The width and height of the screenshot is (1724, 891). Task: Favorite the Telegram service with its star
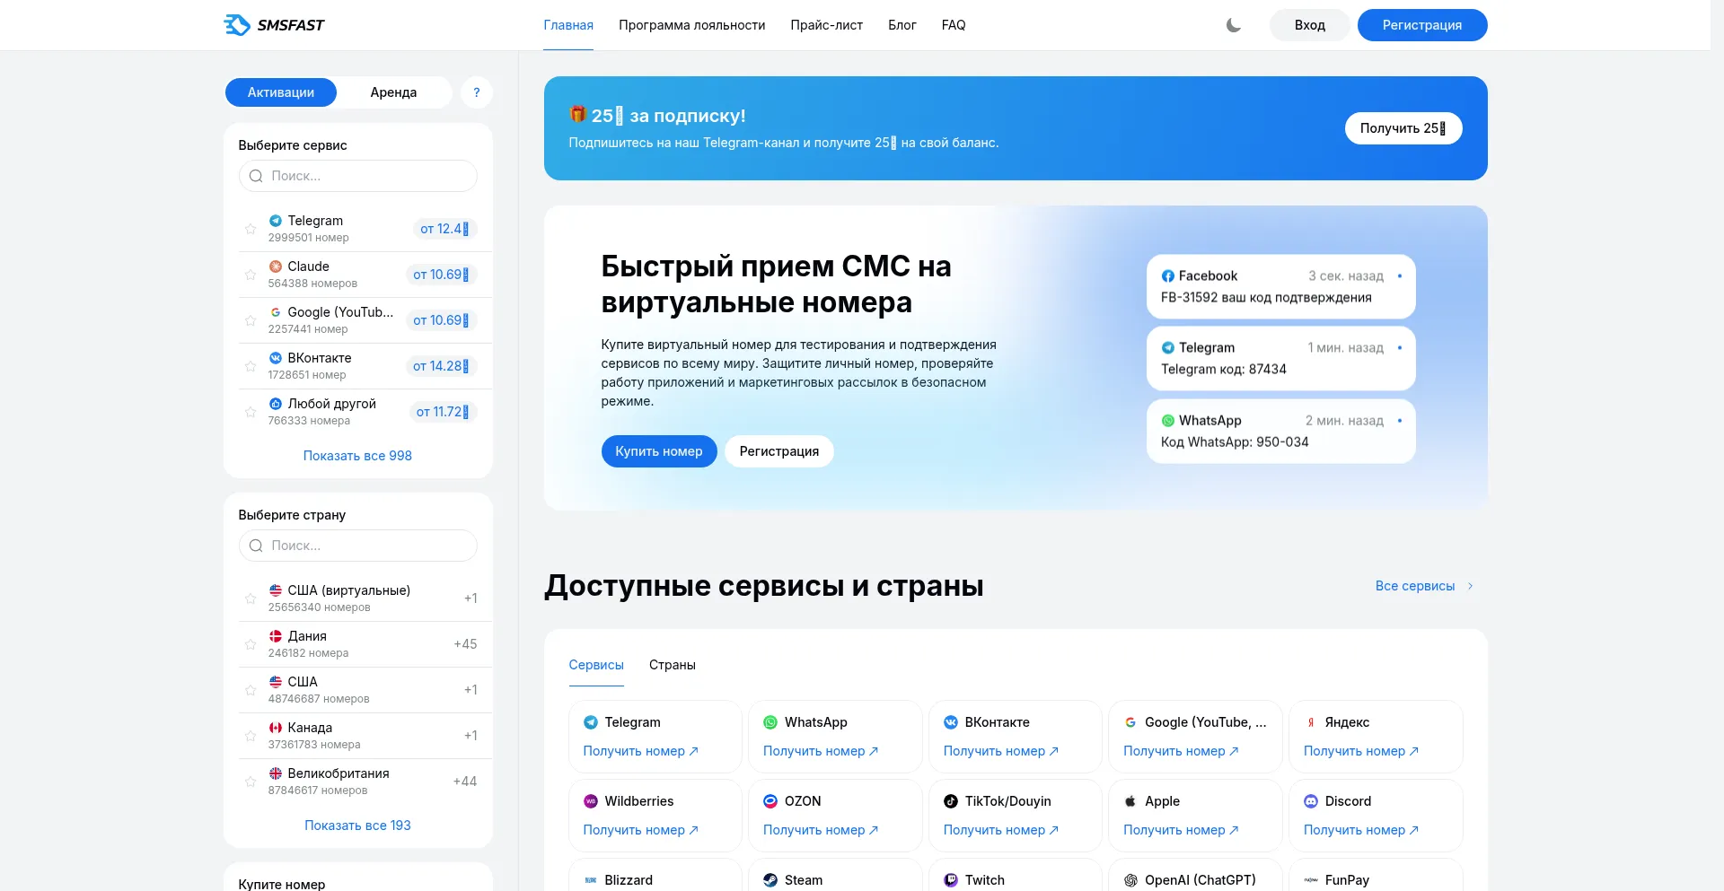251,229
